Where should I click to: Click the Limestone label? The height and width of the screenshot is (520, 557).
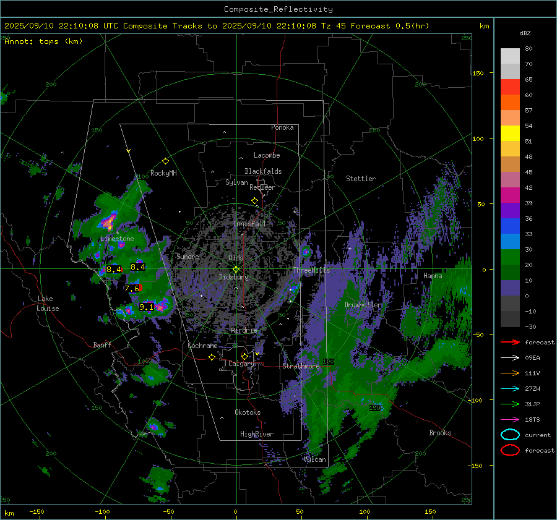pyautogui.click(x=117, y=239)
